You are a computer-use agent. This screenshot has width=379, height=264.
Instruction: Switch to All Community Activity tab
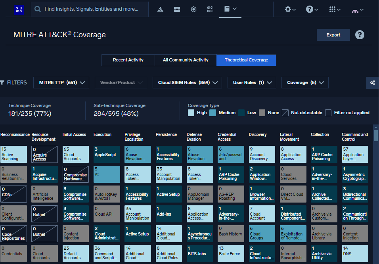click(186, 60)
